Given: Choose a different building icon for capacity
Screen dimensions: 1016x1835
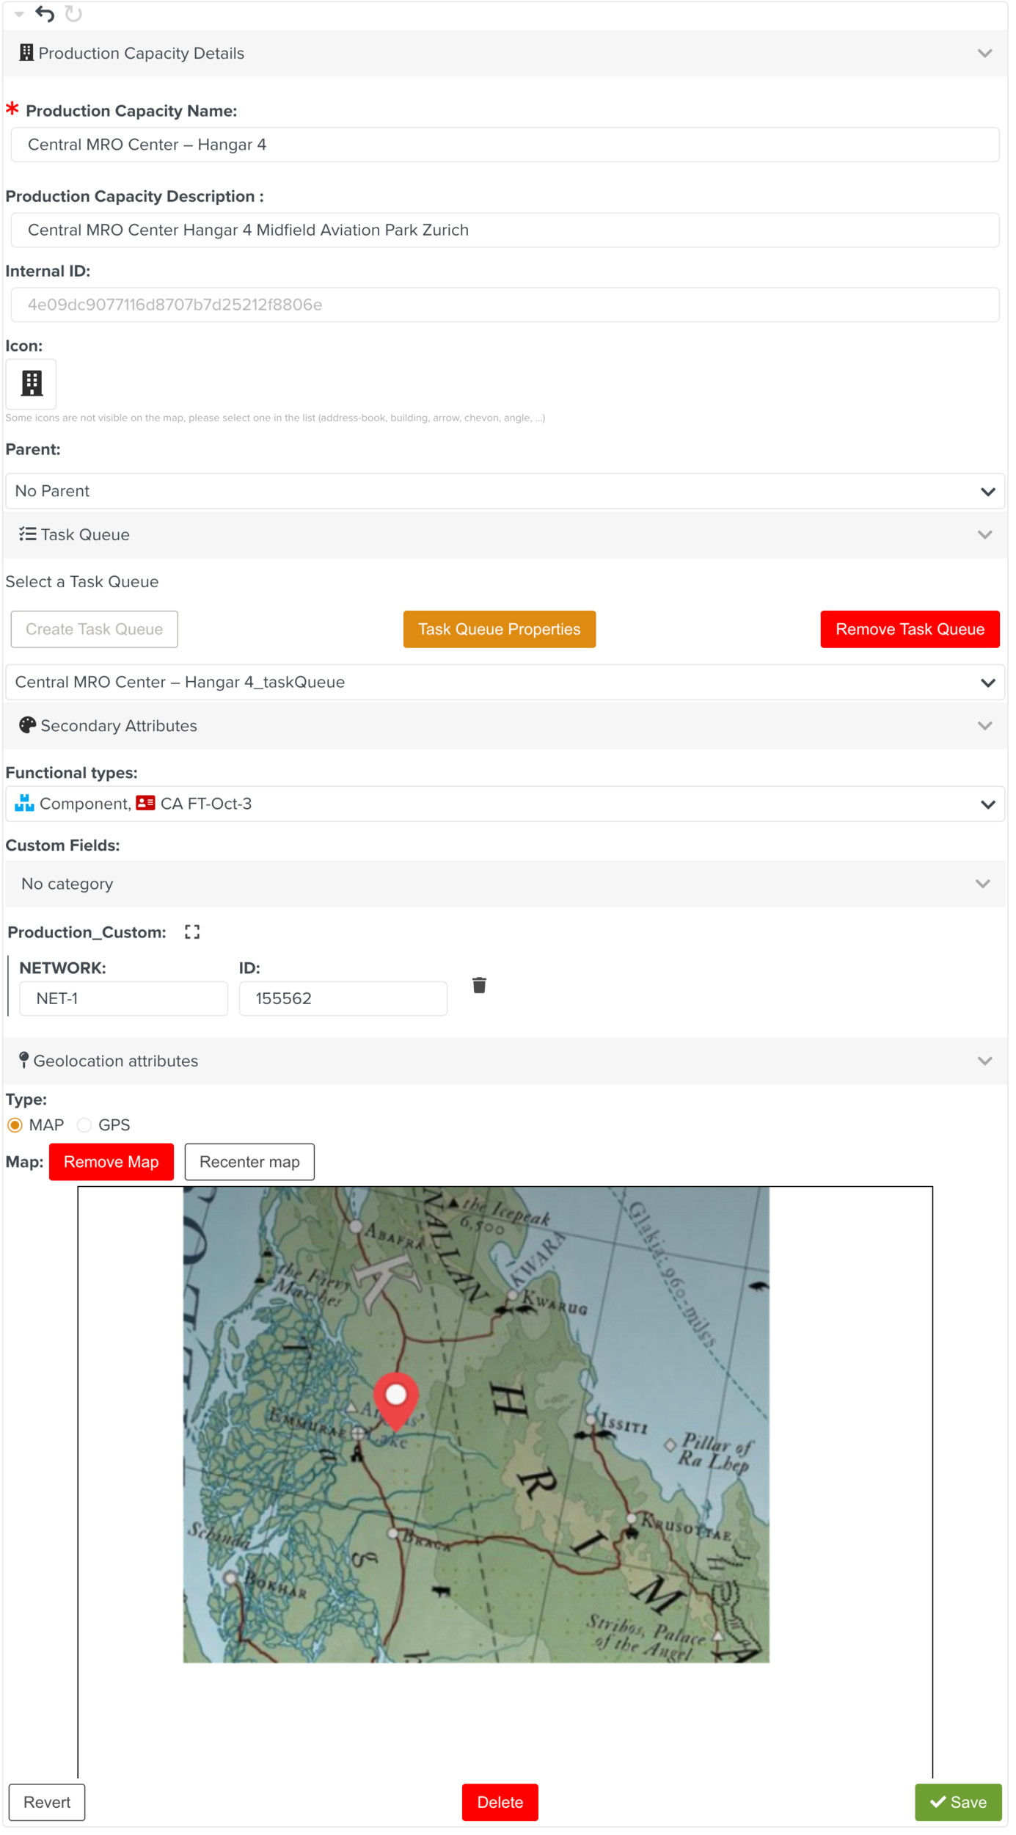Looking at the screenshot, I should click(31, 384).
